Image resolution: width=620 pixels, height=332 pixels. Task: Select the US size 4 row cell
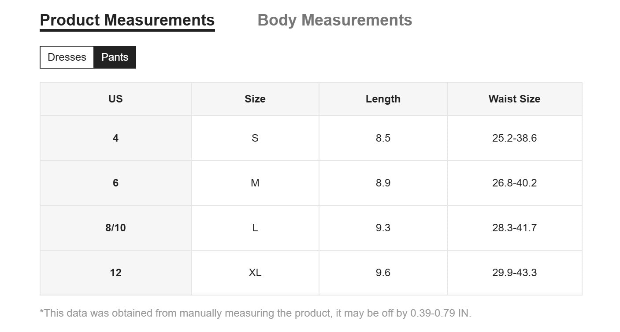pos(115,138)
